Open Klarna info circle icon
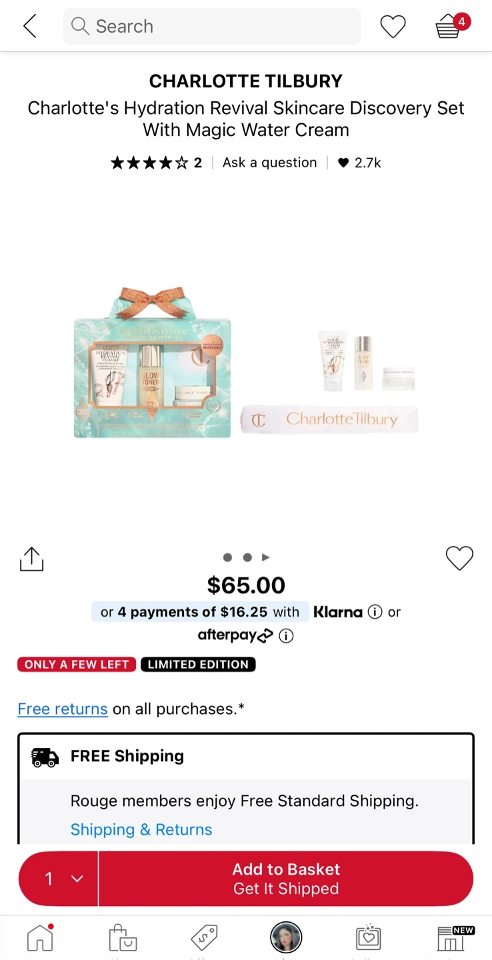The image size is (492, 960). pyautogui.click(x=375, y=612)
